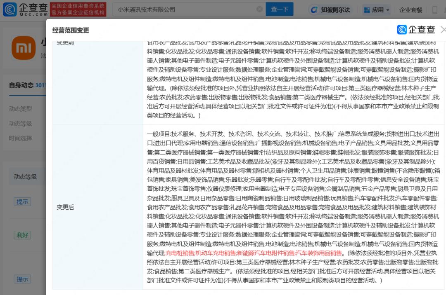
Task: Click the 应用 grid icon
Action: [x=367, y=10]
